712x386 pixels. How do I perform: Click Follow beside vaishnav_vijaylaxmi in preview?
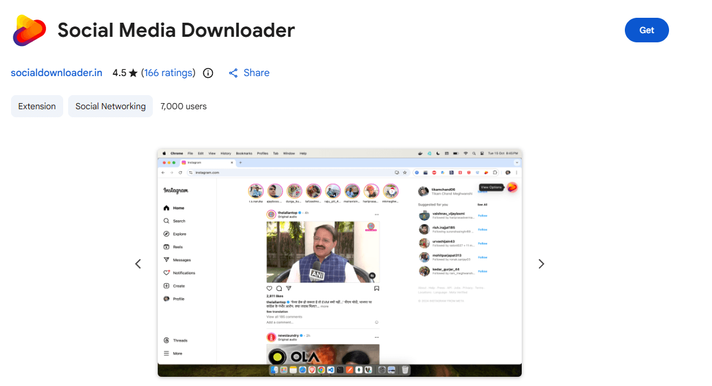point(482,216)
